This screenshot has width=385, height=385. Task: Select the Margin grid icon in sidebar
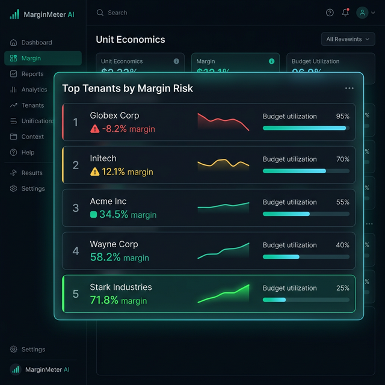click(13, 58)
